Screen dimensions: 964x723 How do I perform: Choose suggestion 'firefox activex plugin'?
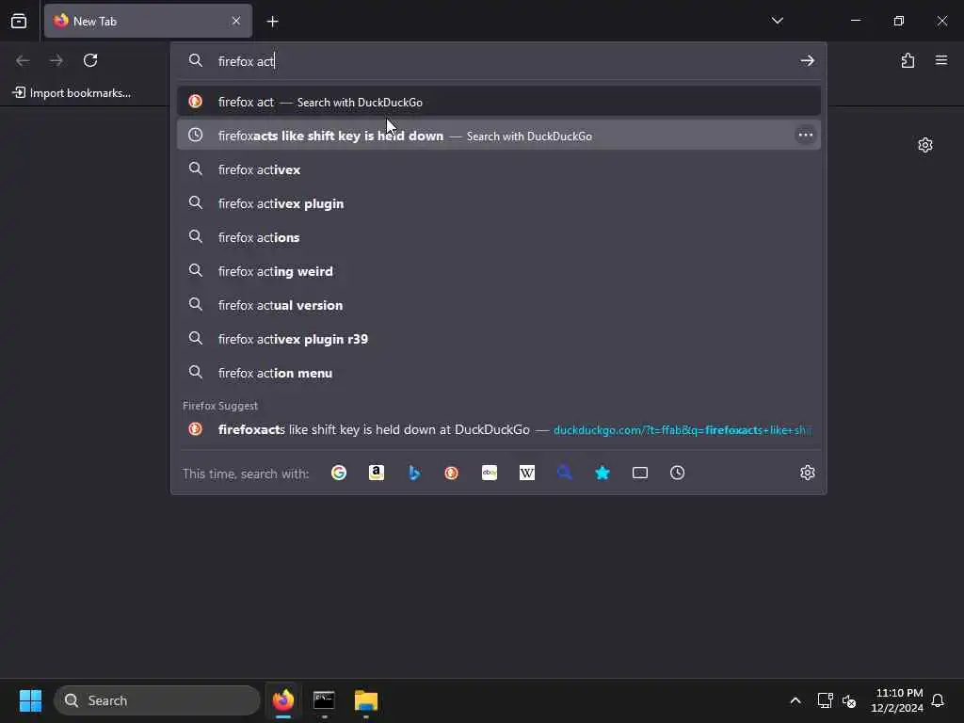[x=499, y=203]
